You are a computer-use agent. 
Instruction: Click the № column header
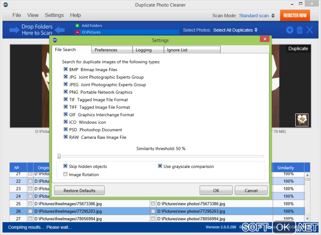click(x=18, y=168)
